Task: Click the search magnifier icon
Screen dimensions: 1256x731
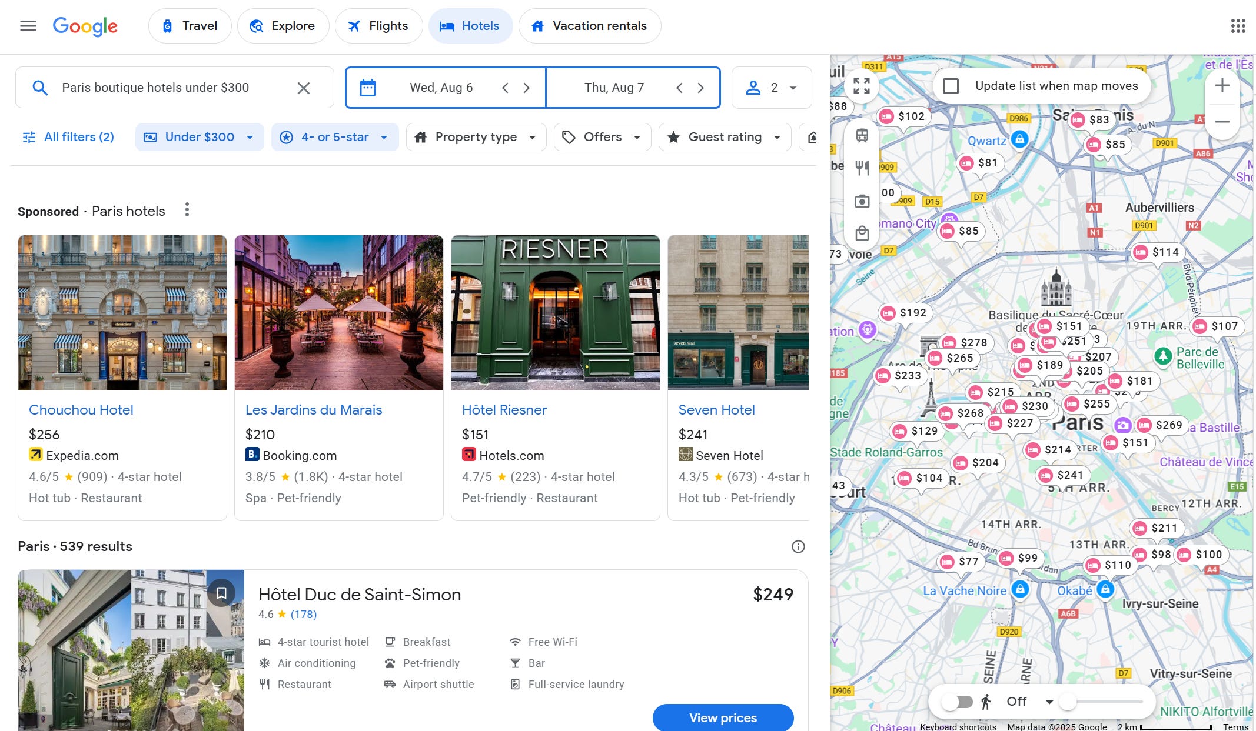Action: point(39,88)
